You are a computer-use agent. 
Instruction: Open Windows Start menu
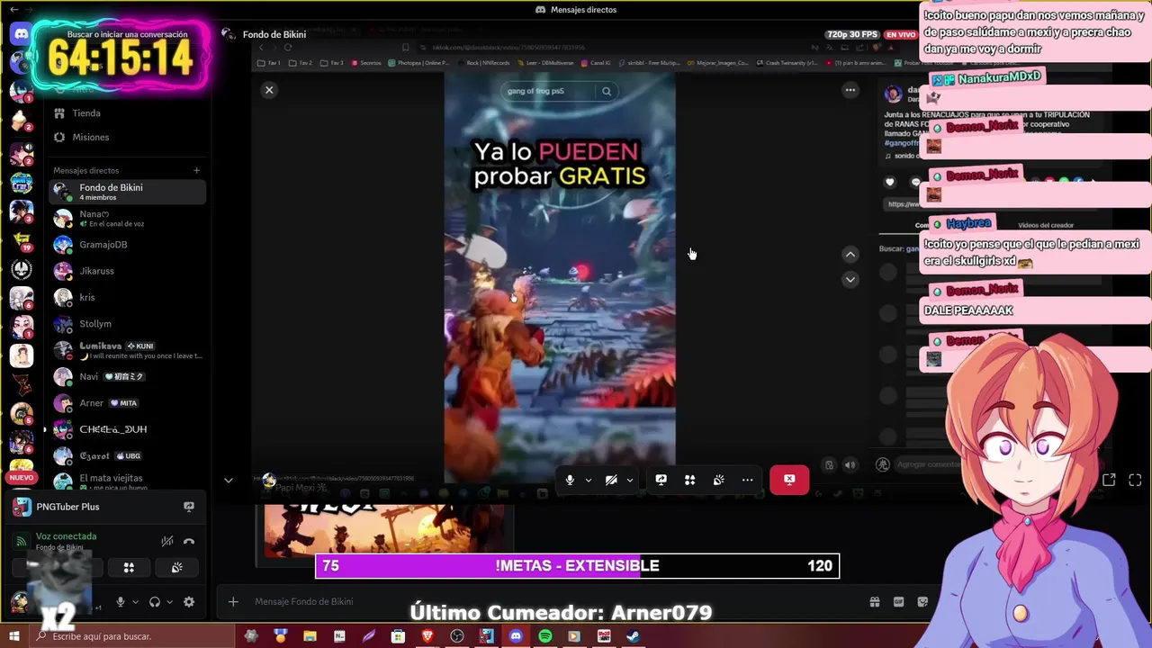pyautogui.click(x=13, y=636)
